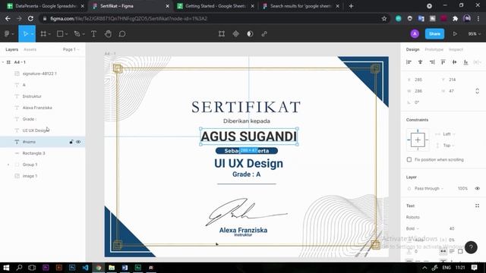Image resolution: width=486 pixels, height=273 pixels.
Task: Collapse the A4 - 1 frame layer
Action: 3,62
